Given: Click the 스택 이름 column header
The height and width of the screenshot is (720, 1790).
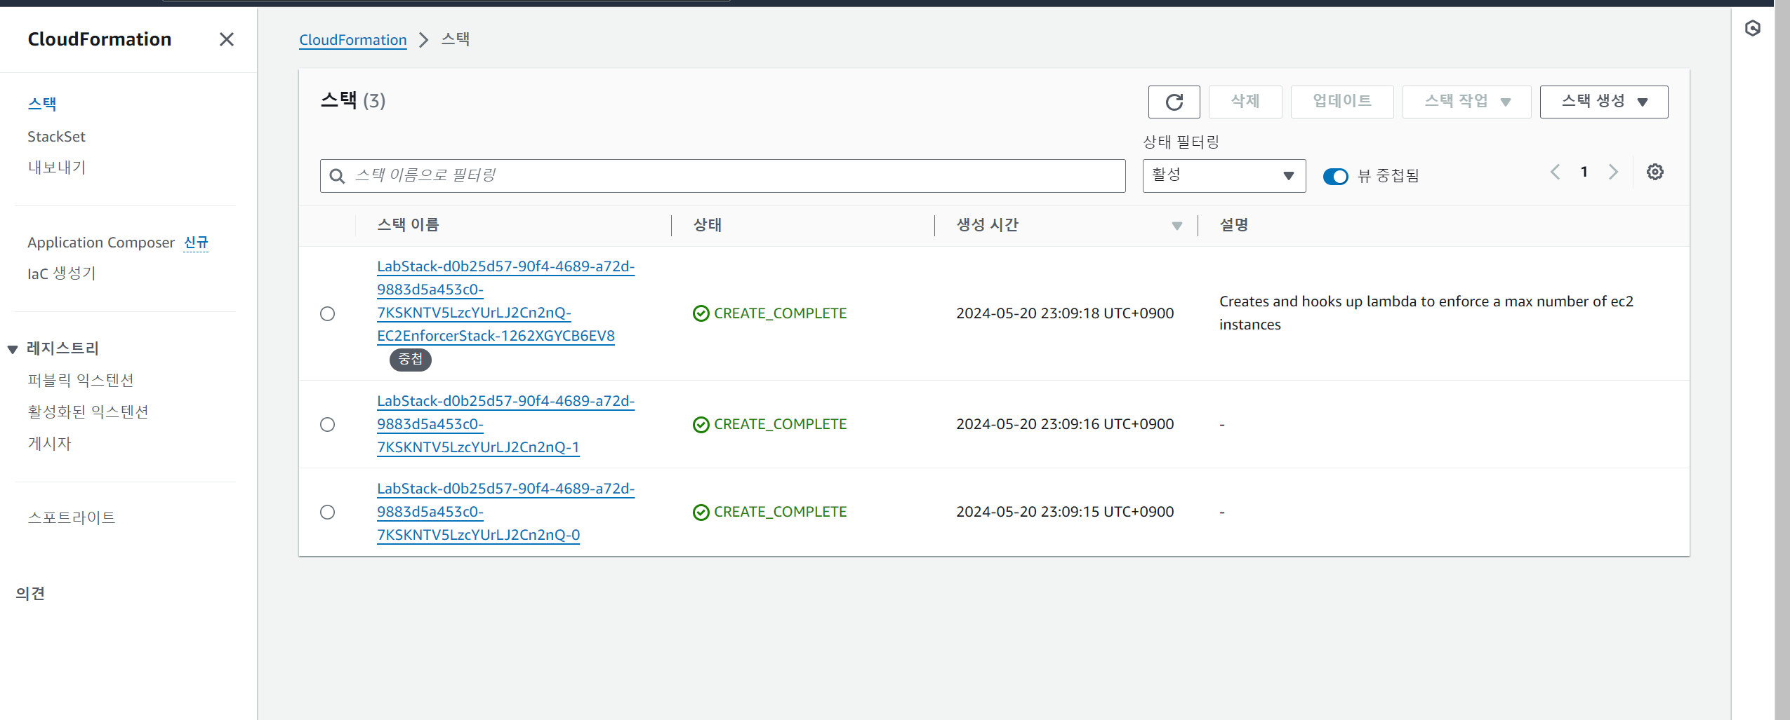Looking at the screenshot, I should pos(409,225).
